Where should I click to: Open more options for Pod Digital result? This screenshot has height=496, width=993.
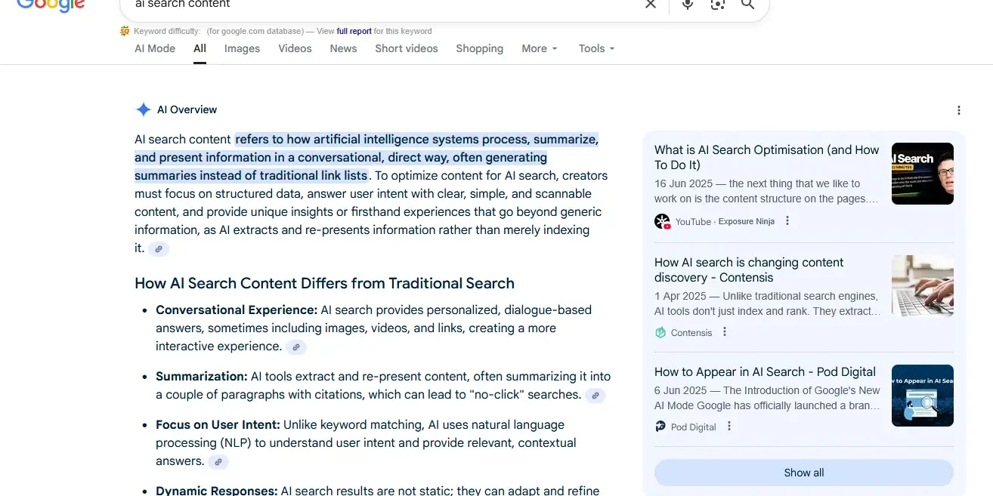[x=729, y=427]
